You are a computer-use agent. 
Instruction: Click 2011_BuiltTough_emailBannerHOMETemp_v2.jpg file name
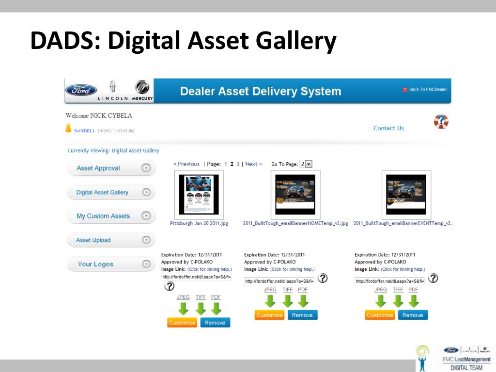295,223
